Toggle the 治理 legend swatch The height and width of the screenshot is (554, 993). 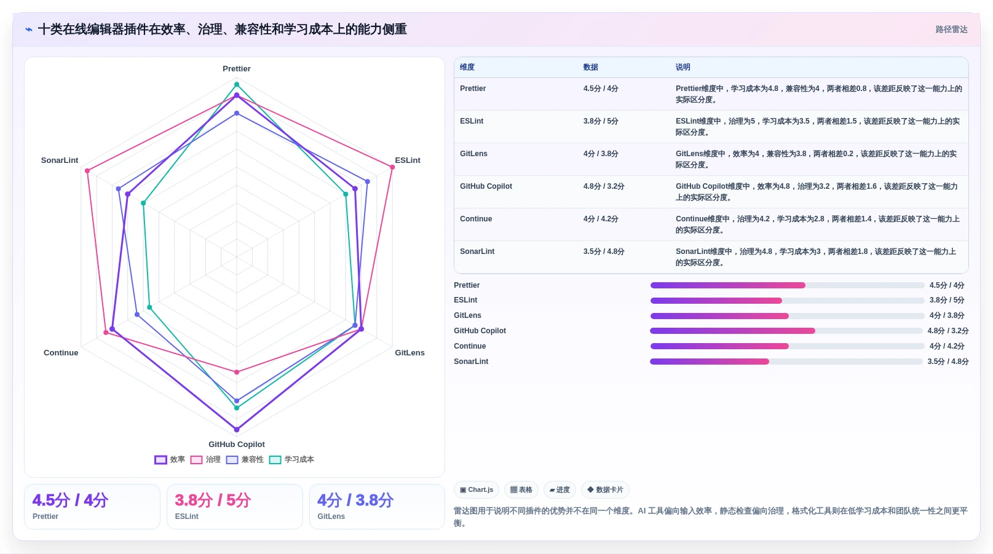tap(197, 460)
